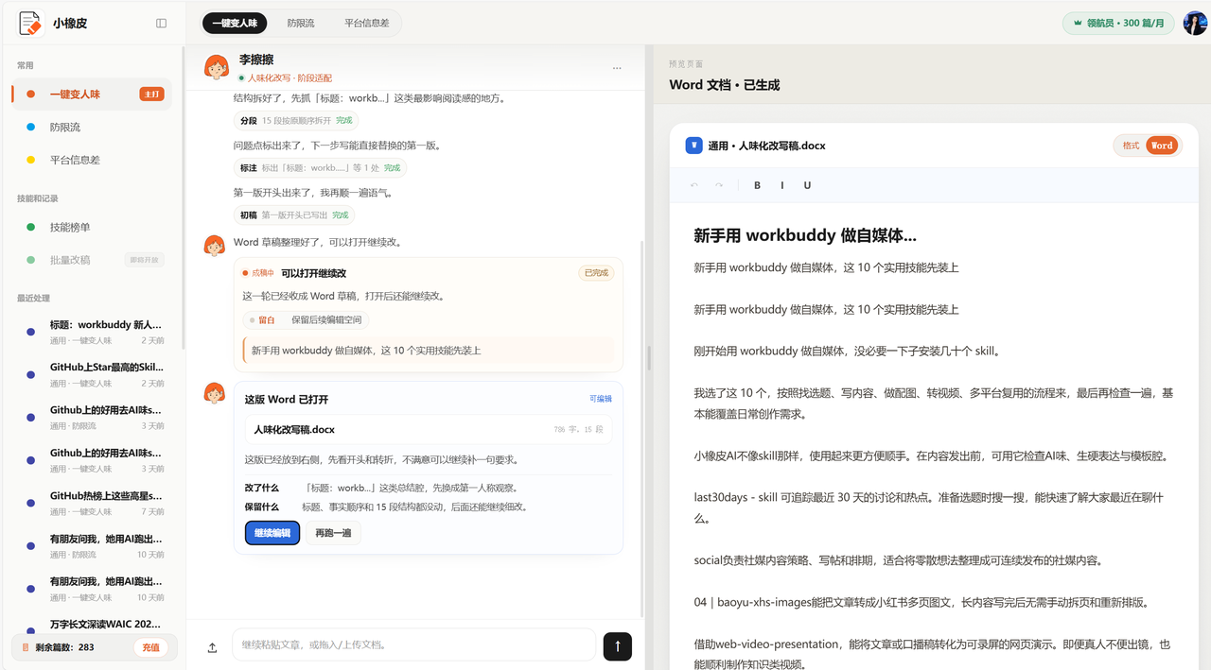
Task: Open recent item Github上的好用去AI味s... from 3 天前 一键变人味
Action: pyautogui.click(x=92, y=460)
